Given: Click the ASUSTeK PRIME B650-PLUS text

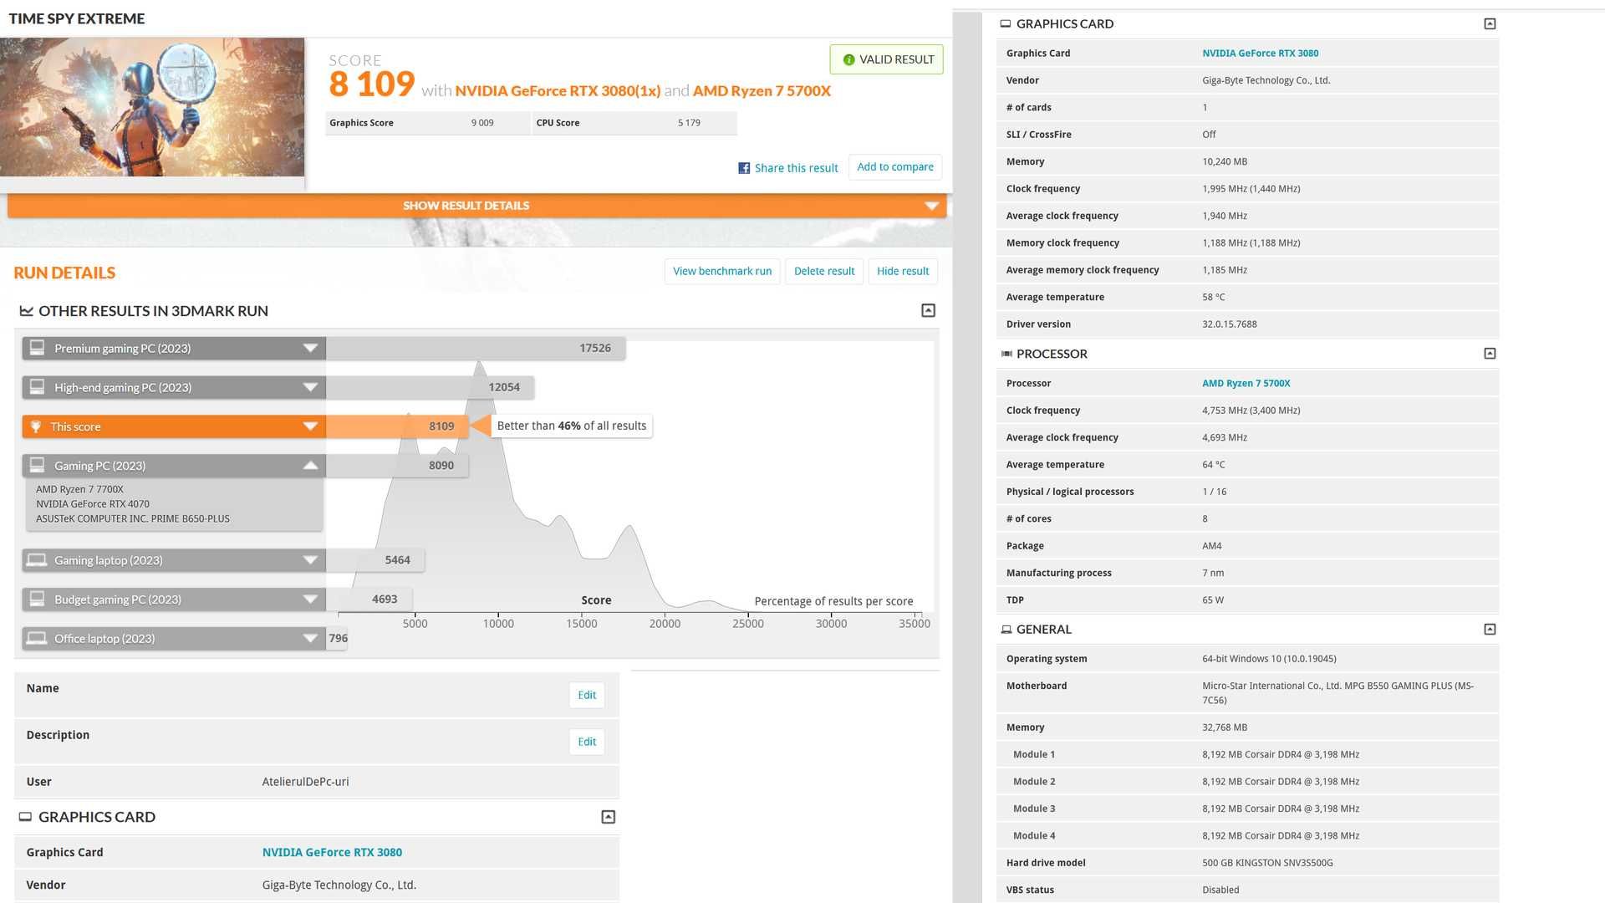Looking at the screenshot, I should click(x=132, y=519).
